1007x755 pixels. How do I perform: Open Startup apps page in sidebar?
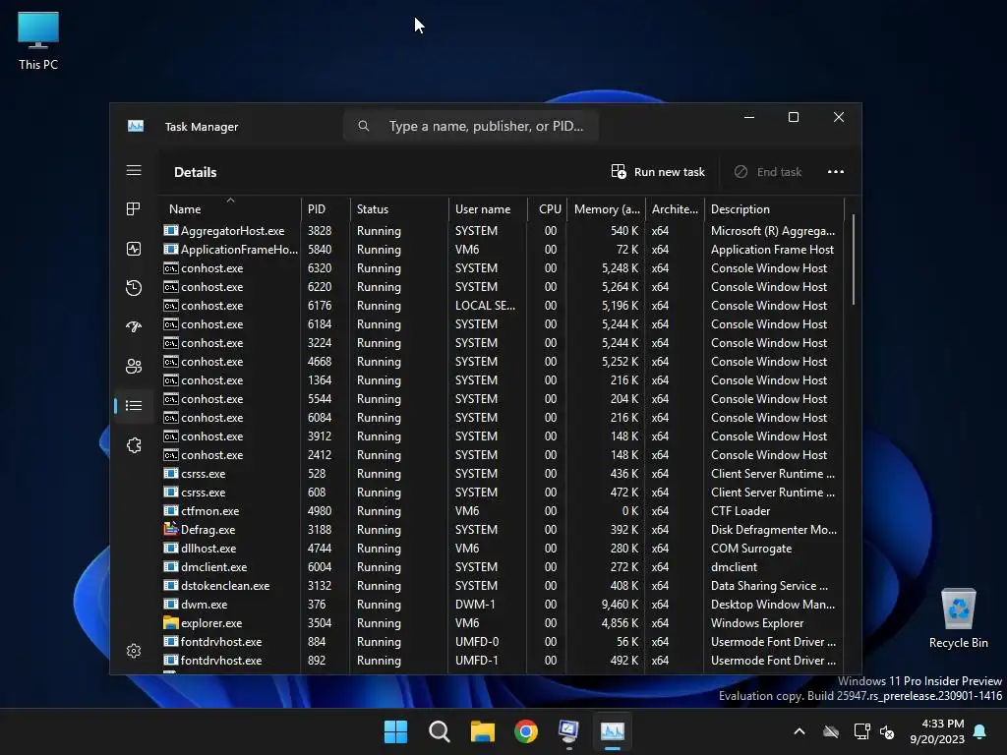tap(134, 326)
